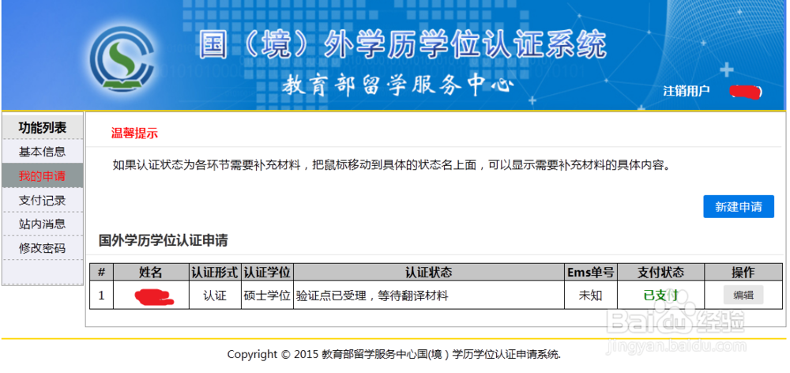Open 支付记录 in the sidebar
790x373 pixels.
tap(43, 200)
